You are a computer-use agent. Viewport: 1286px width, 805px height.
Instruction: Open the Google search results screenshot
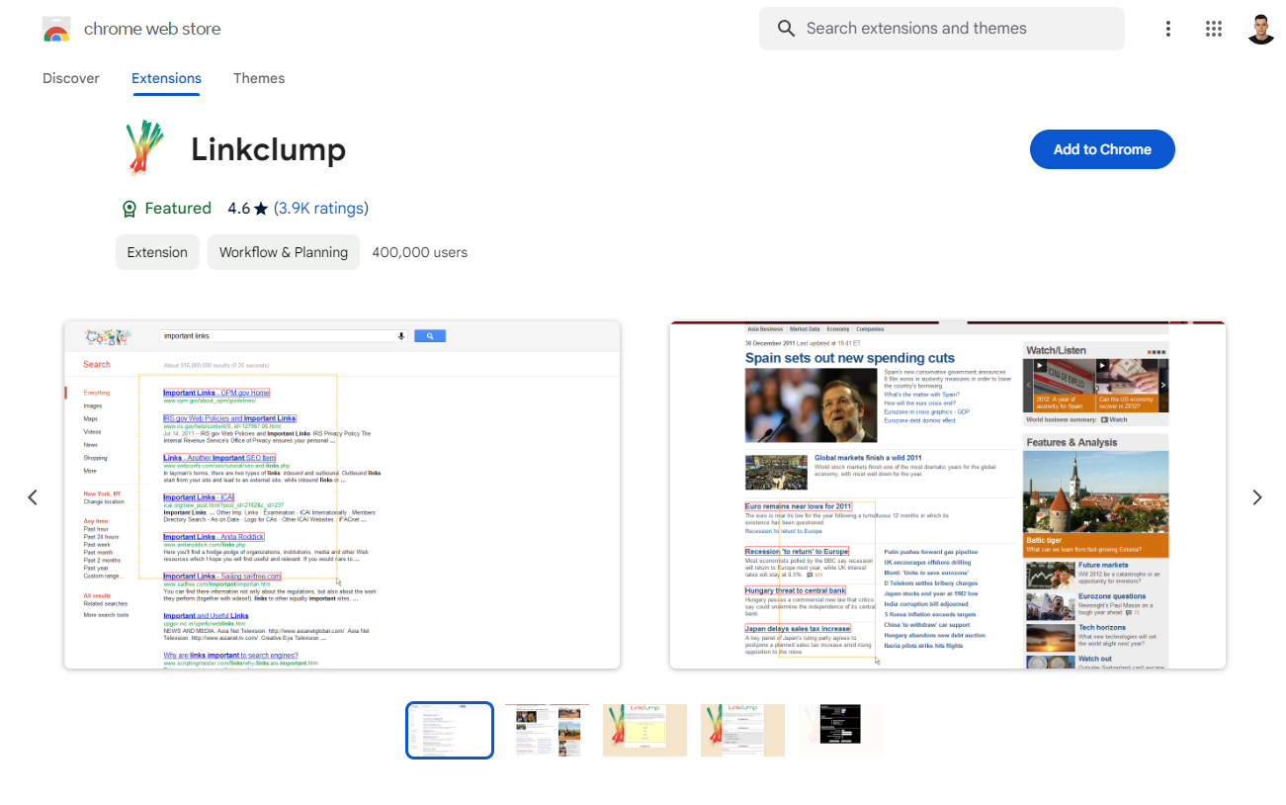coord(342,494)
